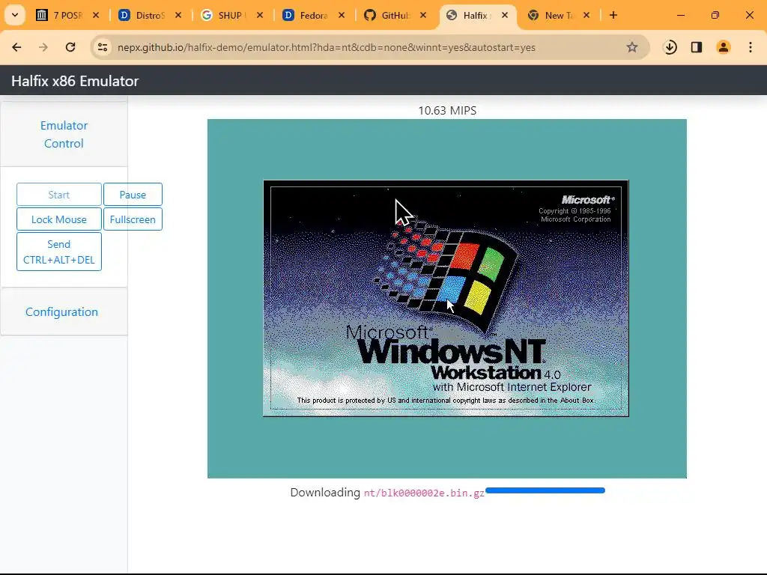Send CTRL+ALT+DEL to the emulator
Screen dimensions: 767x575
[58, 252]
